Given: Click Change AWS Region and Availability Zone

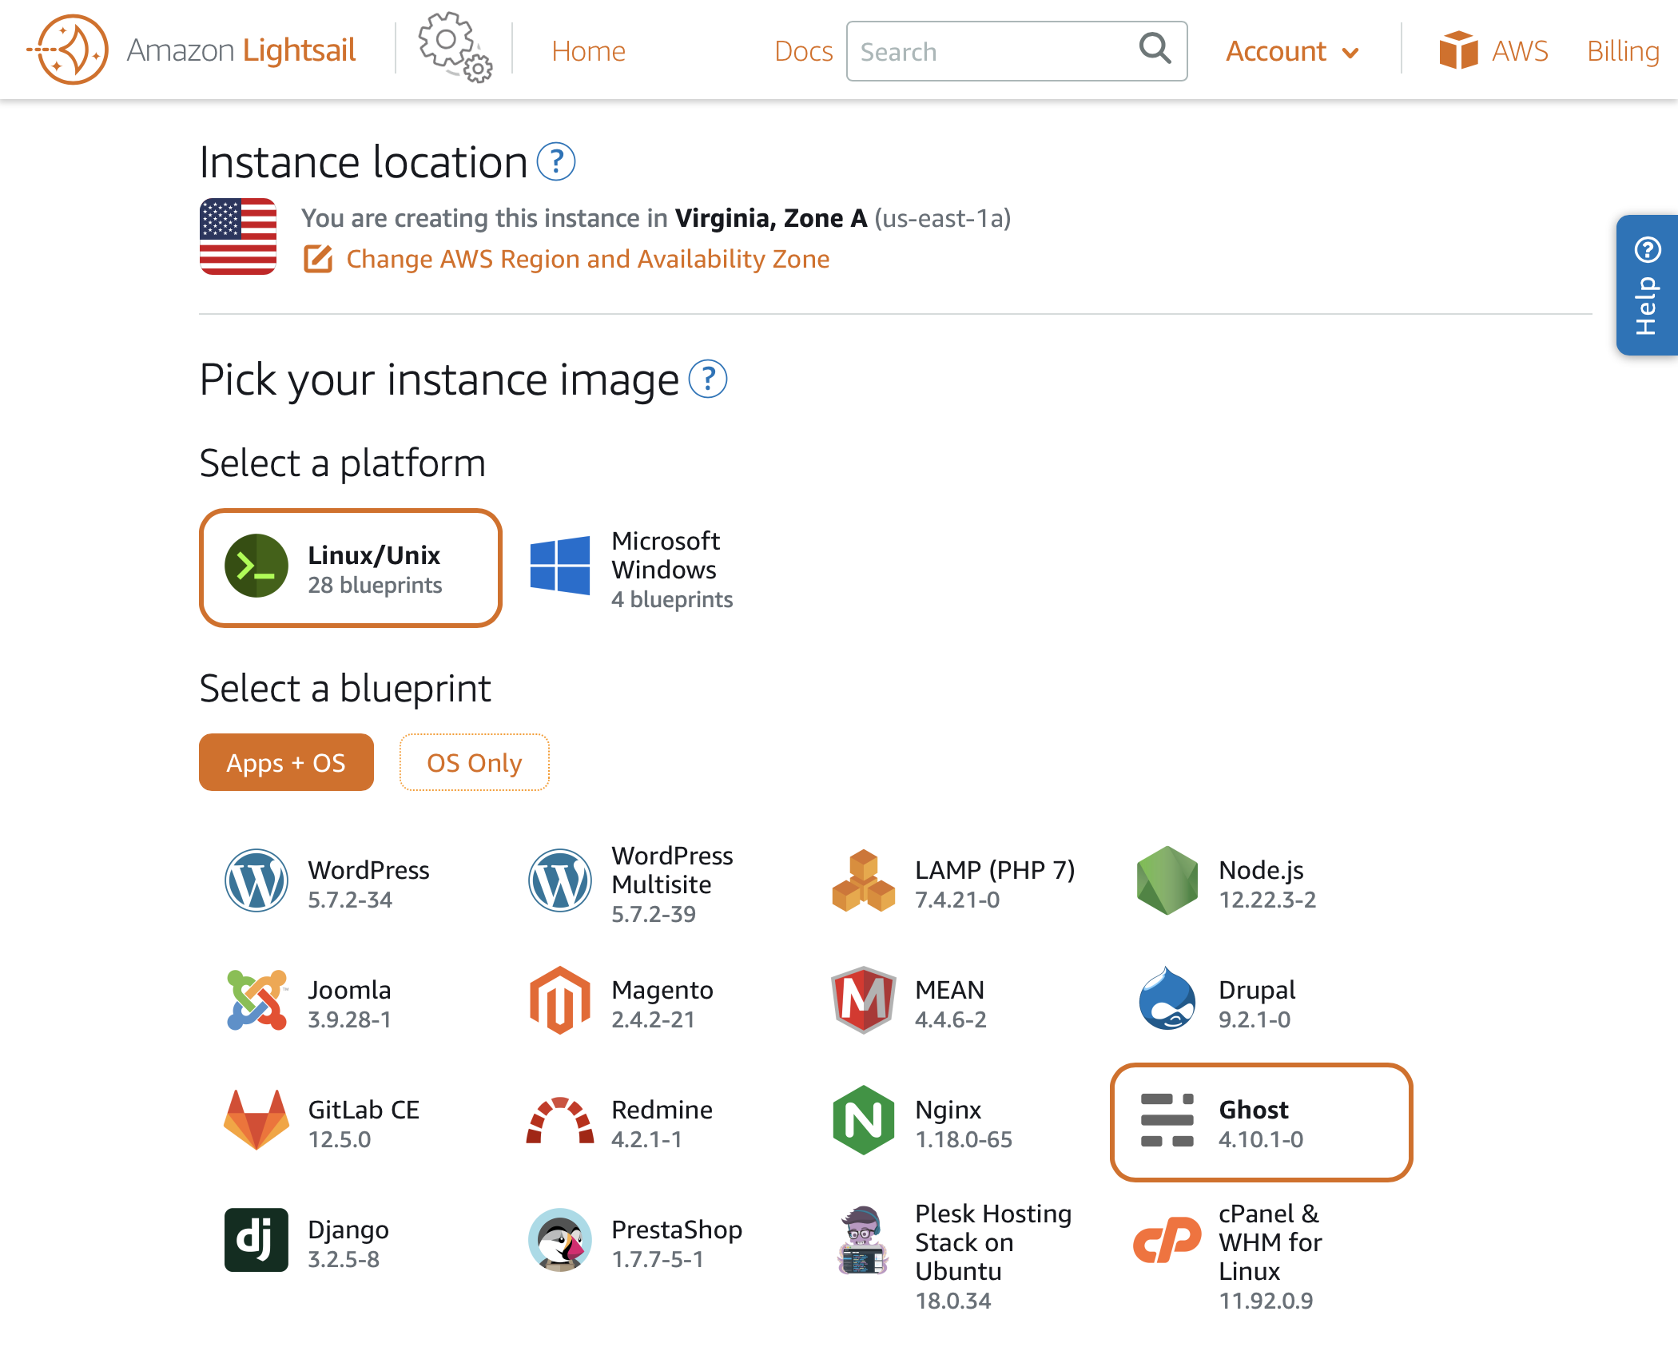Looking at the screenshot, I should pyautogui.click(x=587, y=258).
